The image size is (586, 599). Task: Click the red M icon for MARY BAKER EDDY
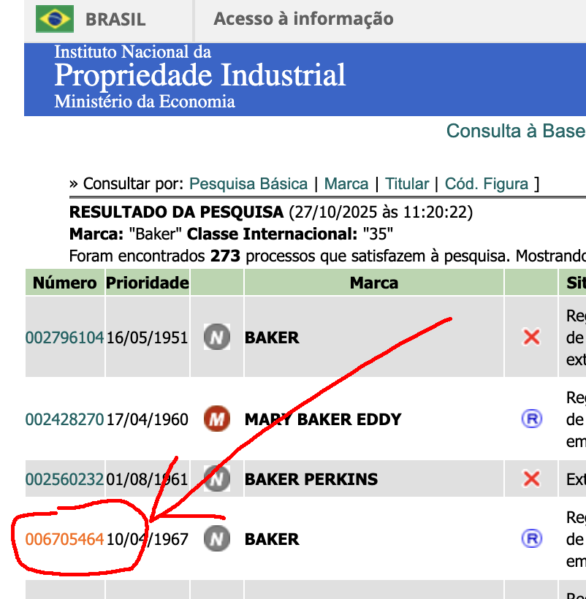[217, 419]
